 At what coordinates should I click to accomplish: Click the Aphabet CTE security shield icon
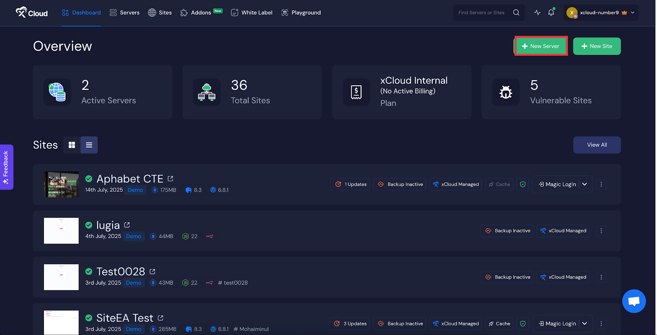[x=523, y=184]
